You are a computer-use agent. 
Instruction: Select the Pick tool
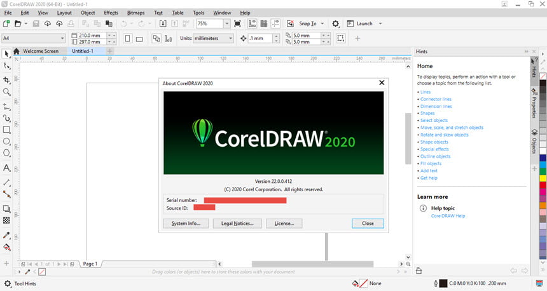tap(6, 53)
